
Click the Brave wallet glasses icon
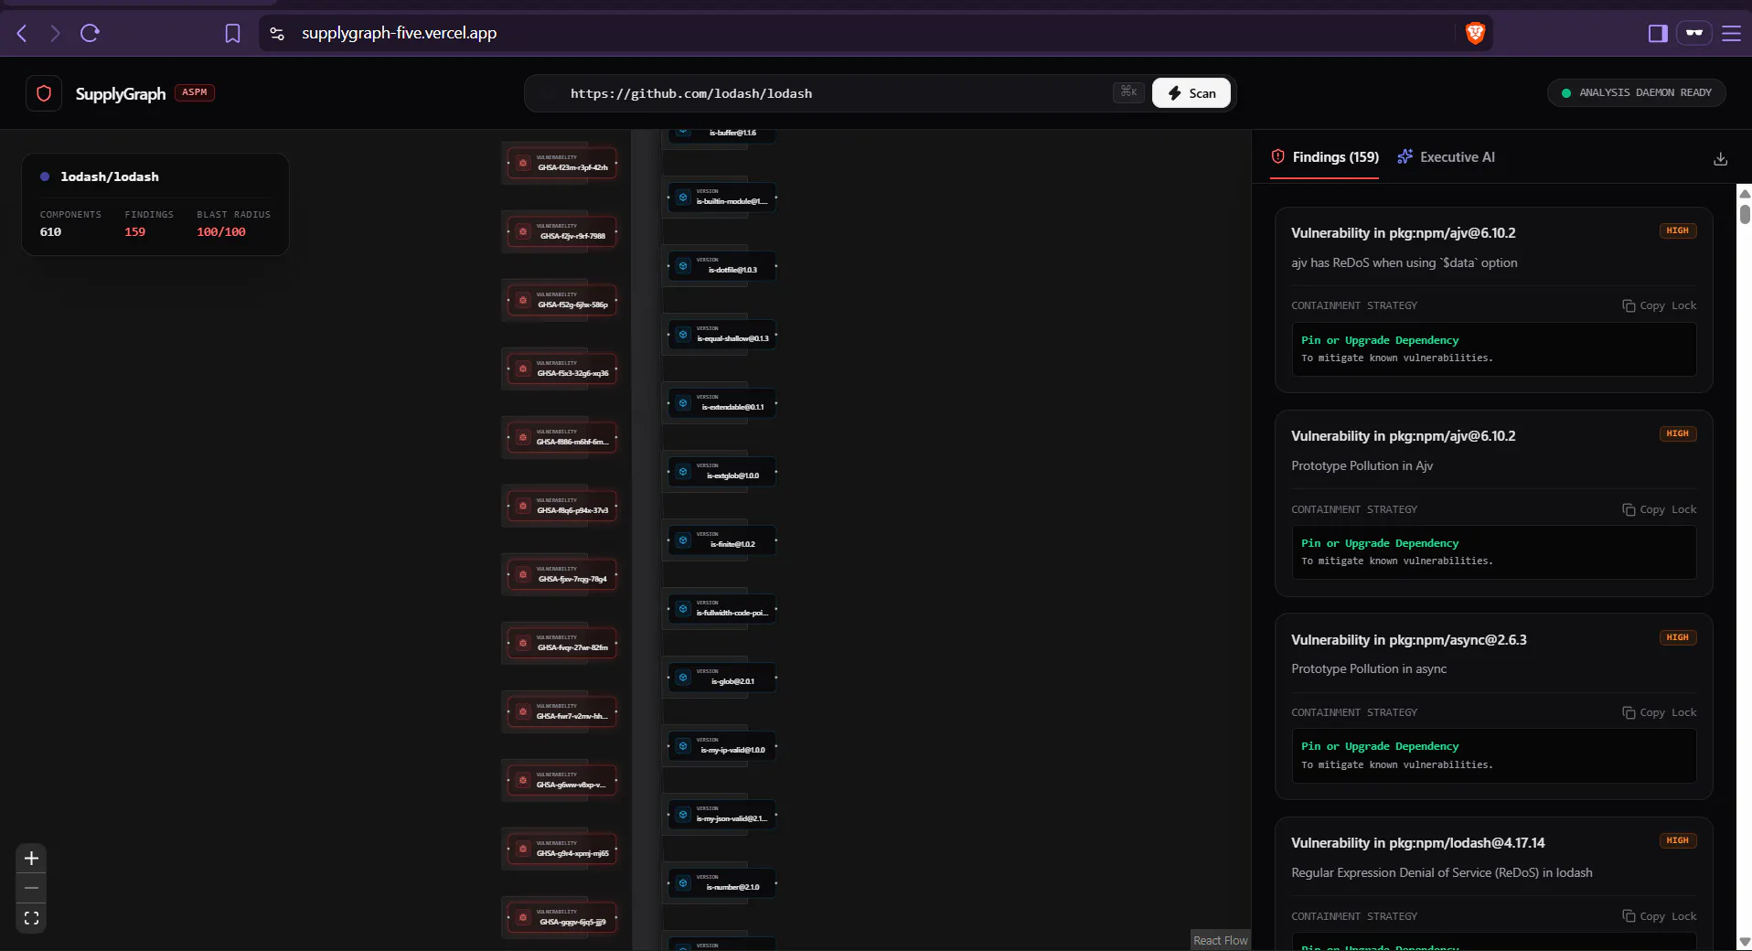coord(1694,33)
